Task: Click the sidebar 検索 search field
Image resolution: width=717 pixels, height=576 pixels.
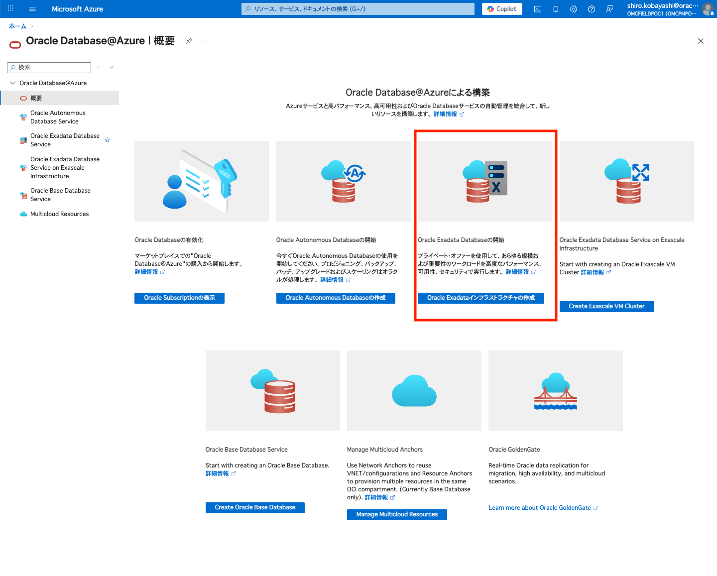Action: (49, 67)
